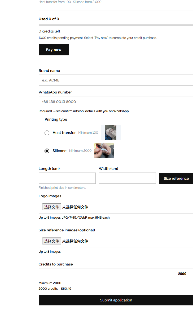Click the credits usage progress bar
193x311 pixels.
click(116, 25)
